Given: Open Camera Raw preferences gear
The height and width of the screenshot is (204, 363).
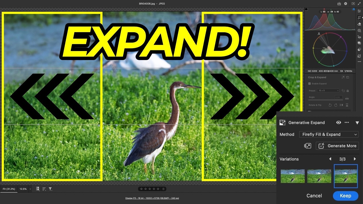Looking at the screenshot, I should [x=345, y=4].
